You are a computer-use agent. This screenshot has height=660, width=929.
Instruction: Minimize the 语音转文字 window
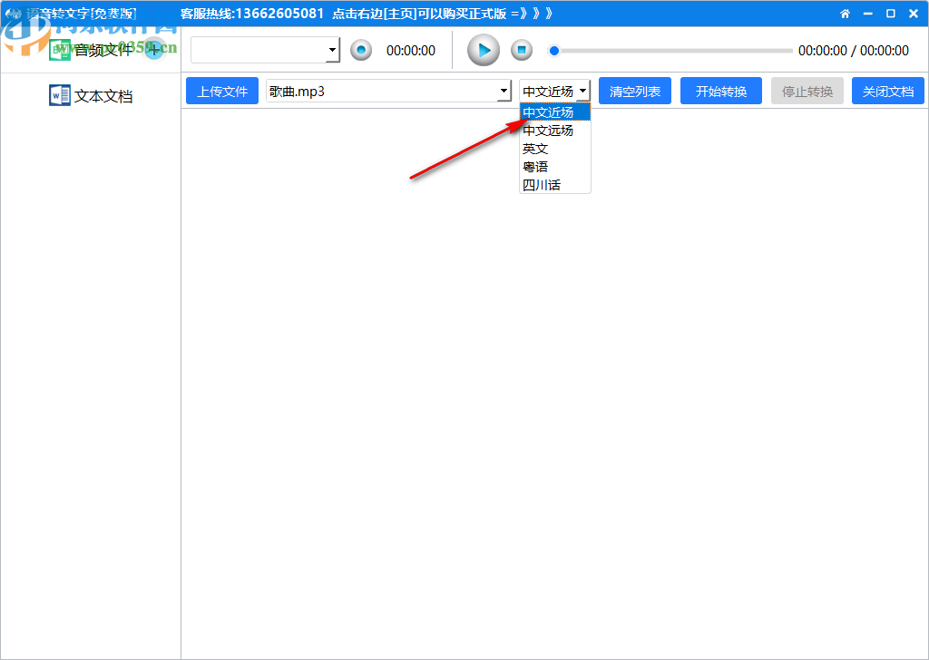click(868, 14)
